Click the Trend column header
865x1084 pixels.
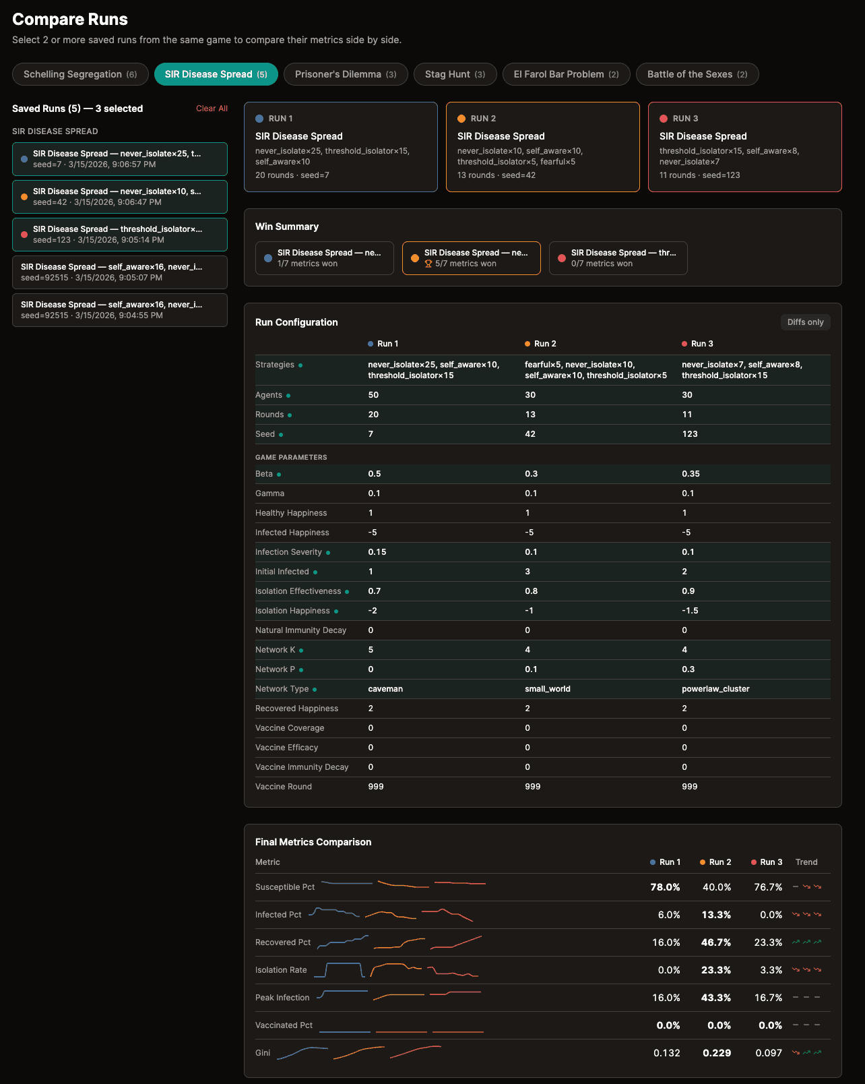[x=806, y=862]
